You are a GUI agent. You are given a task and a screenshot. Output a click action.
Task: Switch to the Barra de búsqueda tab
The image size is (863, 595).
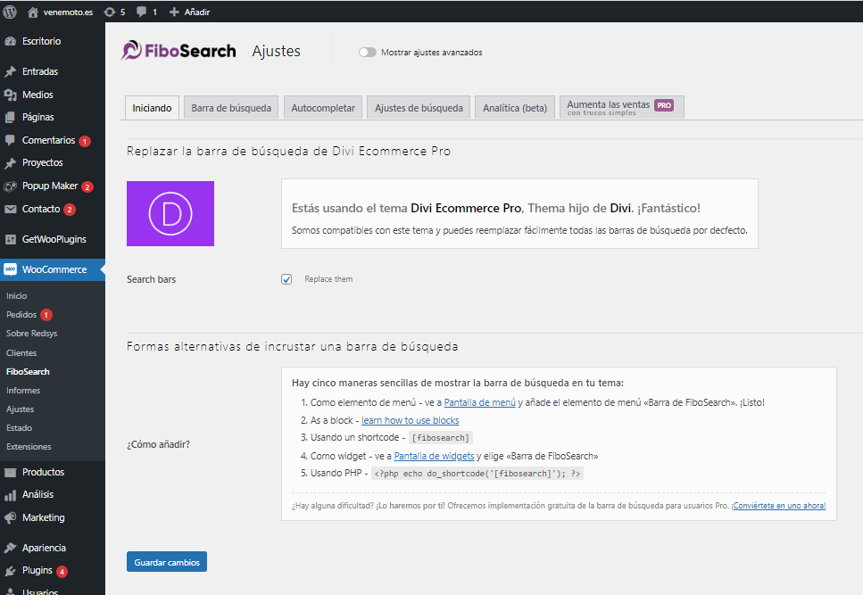pos(231,108)
